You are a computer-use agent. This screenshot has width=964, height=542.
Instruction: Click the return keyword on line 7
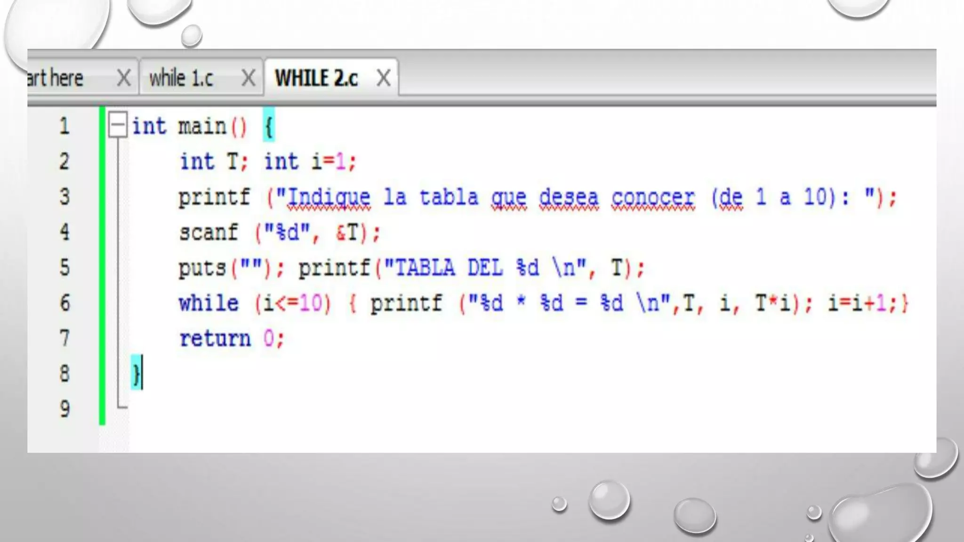click(215, 338)
